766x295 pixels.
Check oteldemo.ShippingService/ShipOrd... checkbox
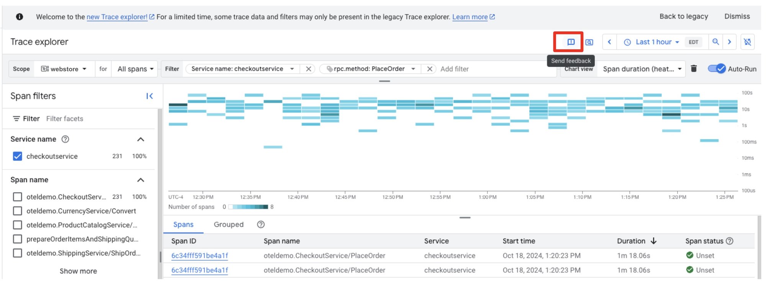click(18, 253)
